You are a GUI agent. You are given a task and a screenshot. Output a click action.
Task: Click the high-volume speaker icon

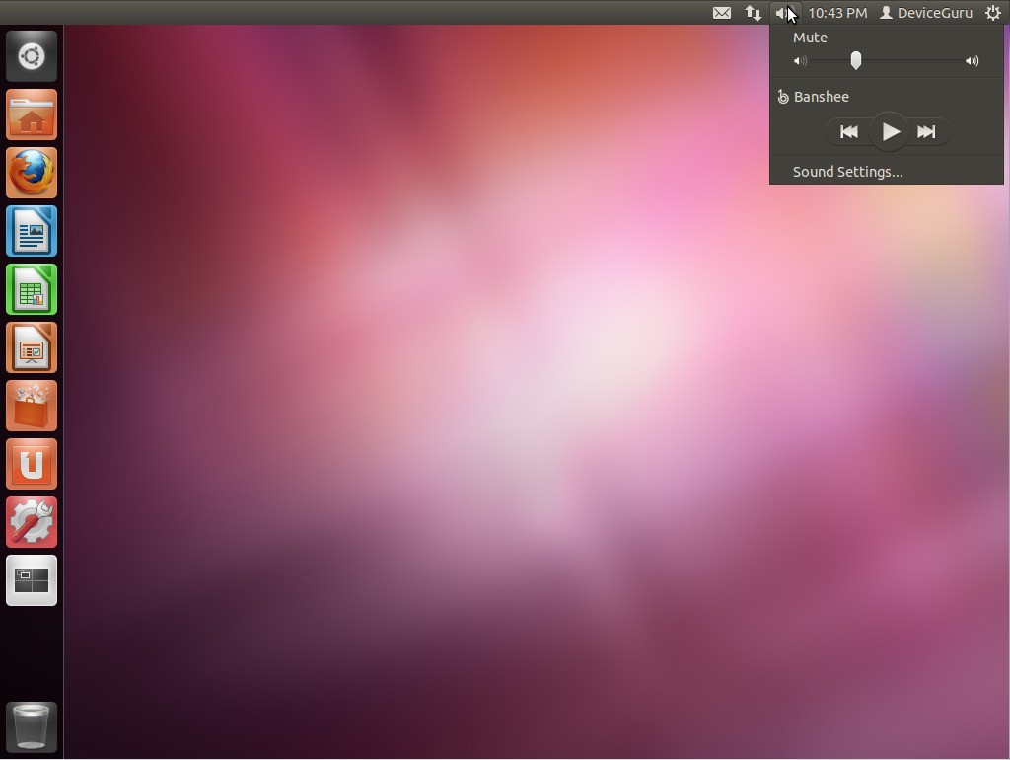[972, 61]
